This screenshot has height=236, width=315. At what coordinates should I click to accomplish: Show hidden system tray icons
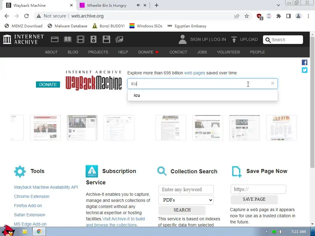coord(266,232)
